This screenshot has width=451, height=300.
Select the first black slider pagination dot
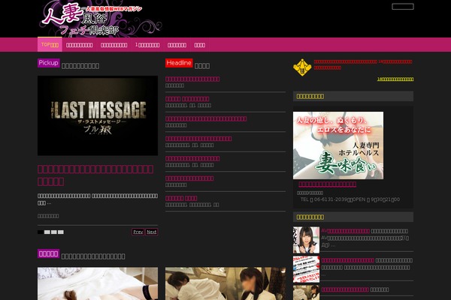pos(41,232)
